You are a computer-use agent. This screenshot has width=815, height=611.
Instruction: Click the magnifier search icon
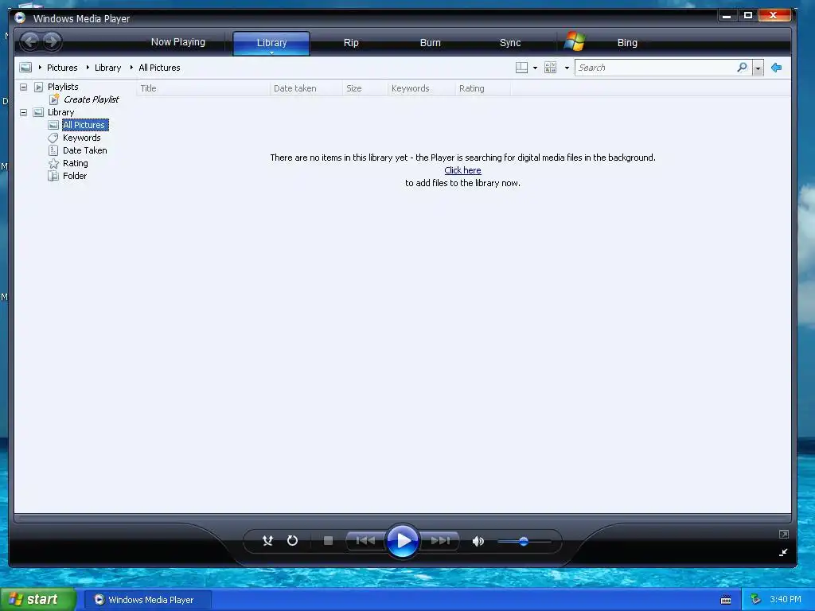(742, 68)
